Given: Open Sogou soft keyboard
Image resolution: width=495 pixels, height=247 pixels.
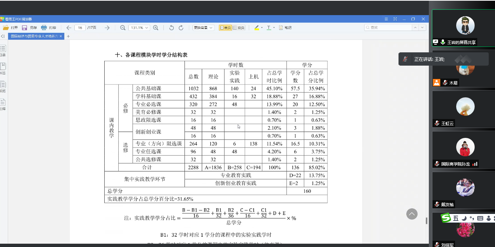Looking at the screenshot, I should click(x=480, y=218).
